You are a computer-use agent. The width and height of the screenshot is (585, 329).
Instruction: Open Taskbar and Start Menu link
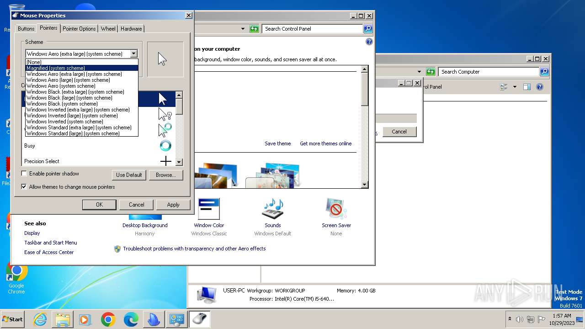click(51, 243)
